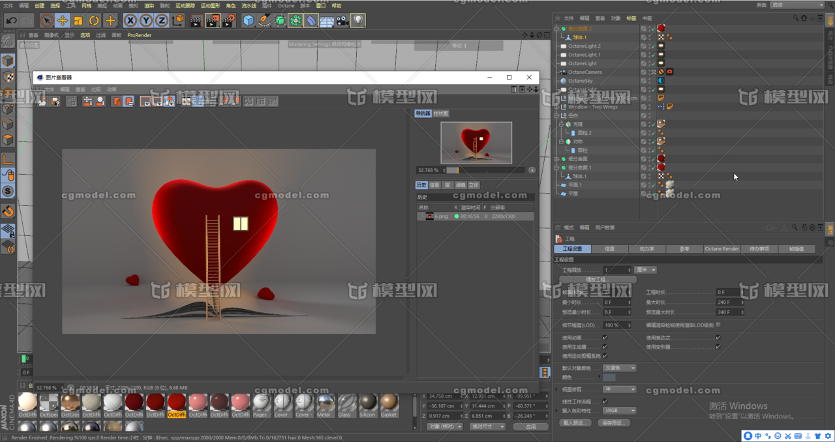Open the 启动 layout dropdown at top right
This screenshot has width=835, height=442.
tap(798, 5)
